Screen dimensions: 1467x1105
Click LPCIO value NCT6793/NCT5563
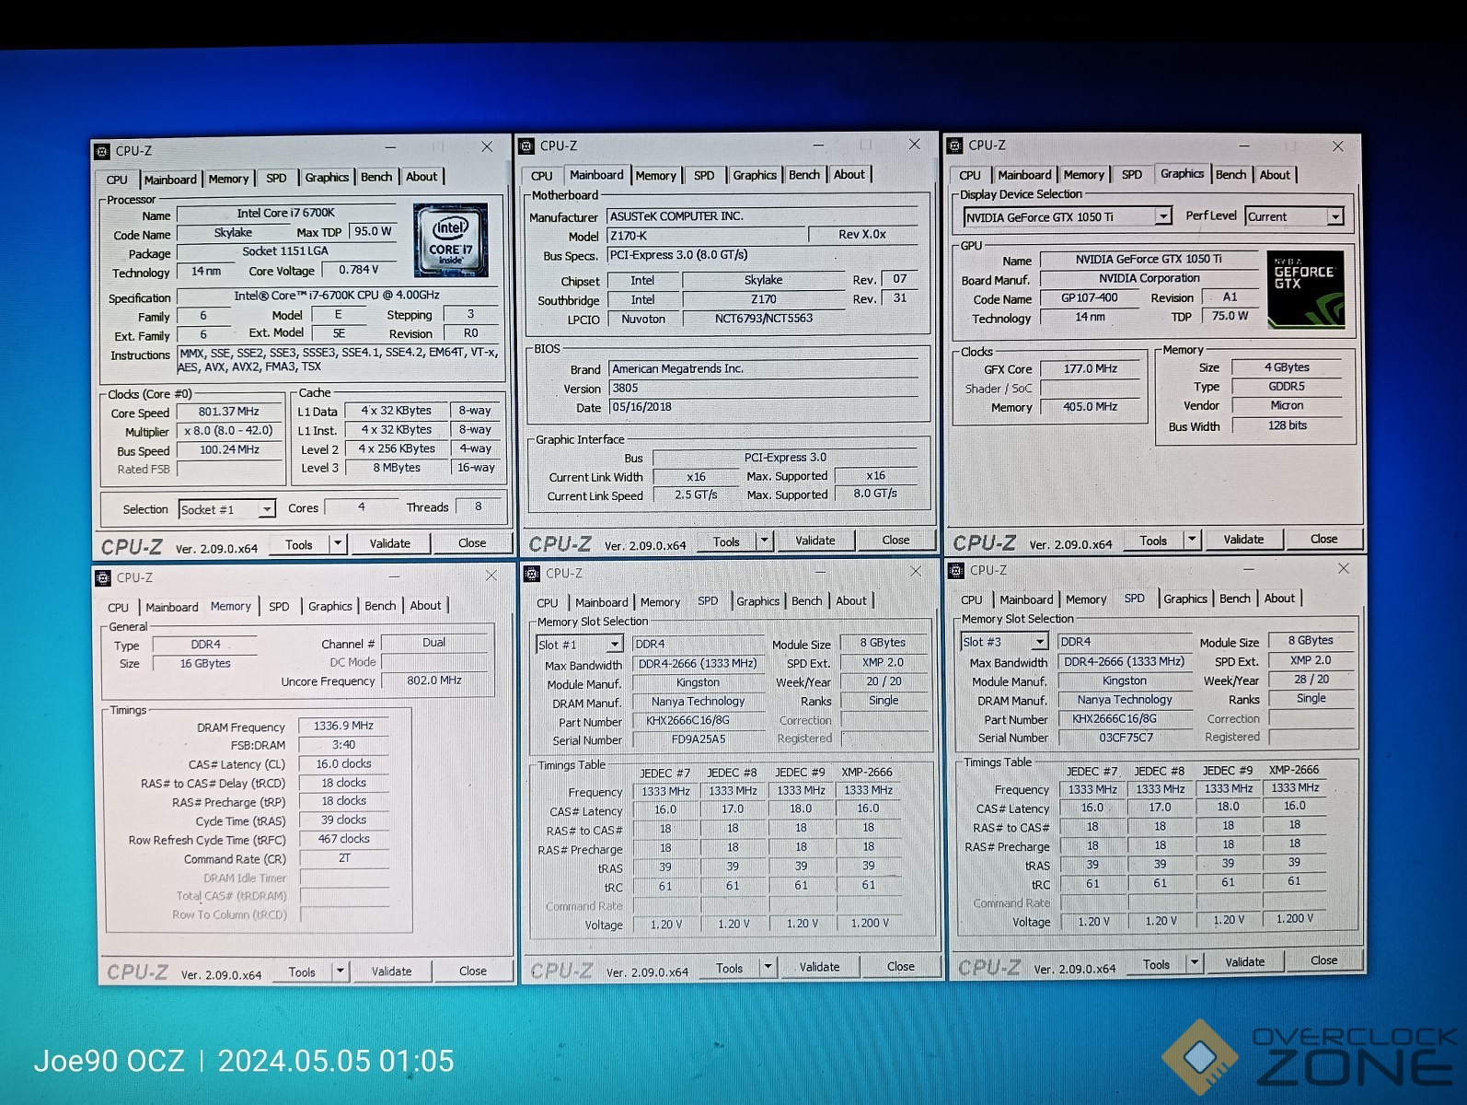click(x=764, y=319)
